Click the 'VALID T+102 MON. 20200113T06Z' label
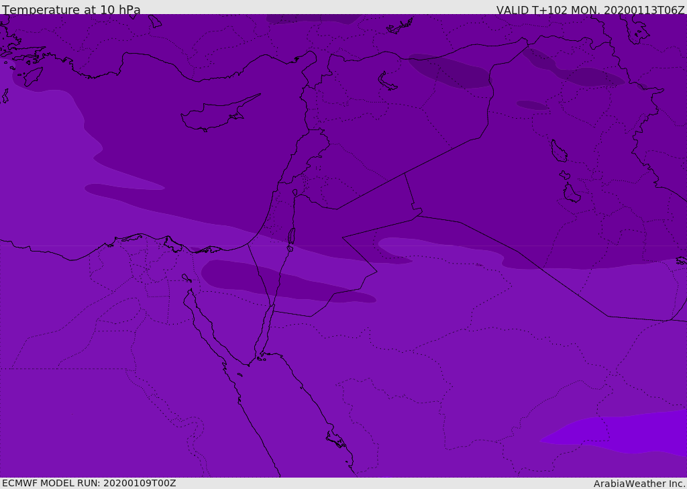 pos(590,10)
